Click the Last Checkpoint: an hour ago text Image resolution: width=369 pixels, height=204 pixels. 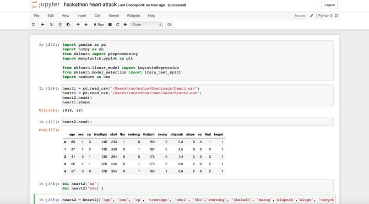point(141,5)
